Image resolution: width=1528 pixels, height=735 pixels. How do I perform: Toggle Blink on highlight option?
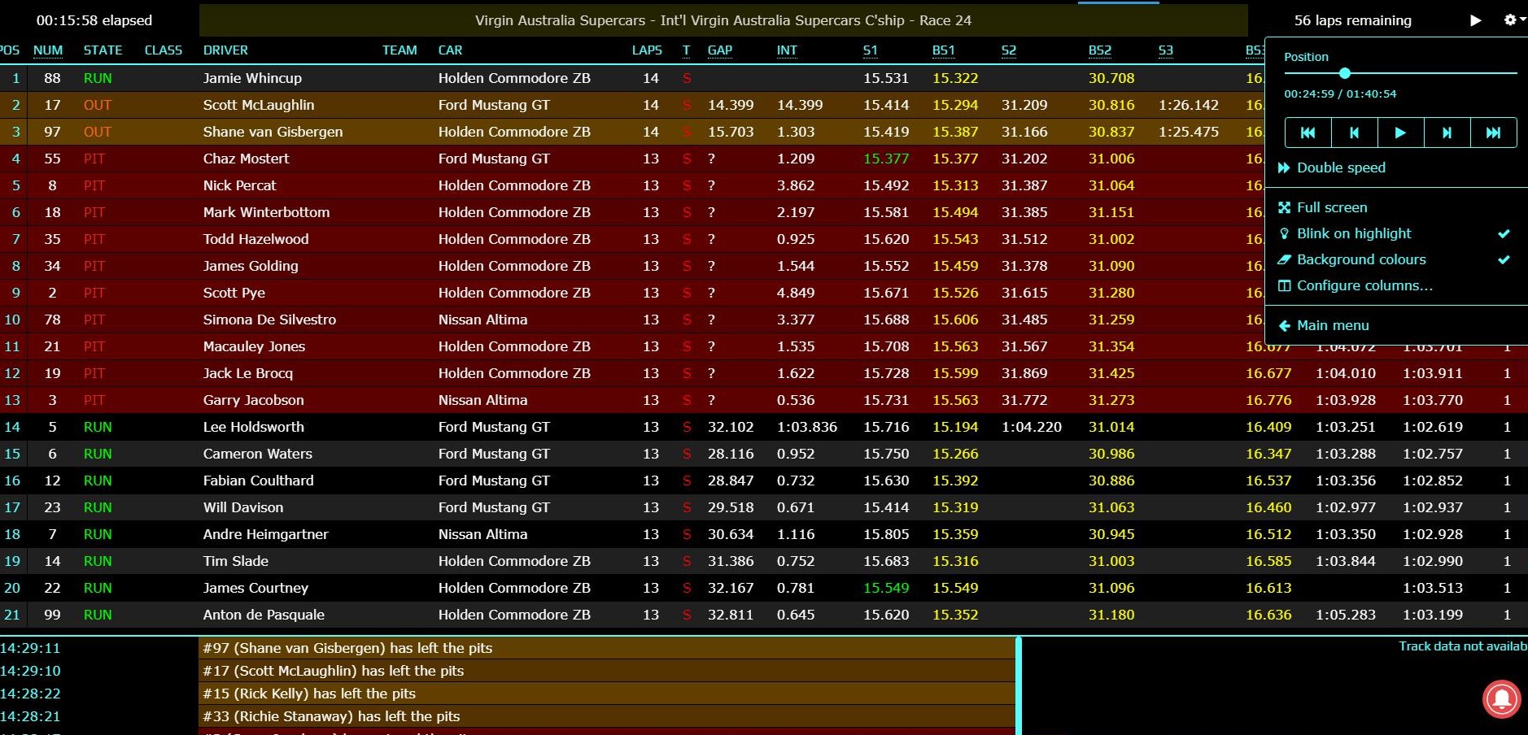click(x=1393, y=233)
